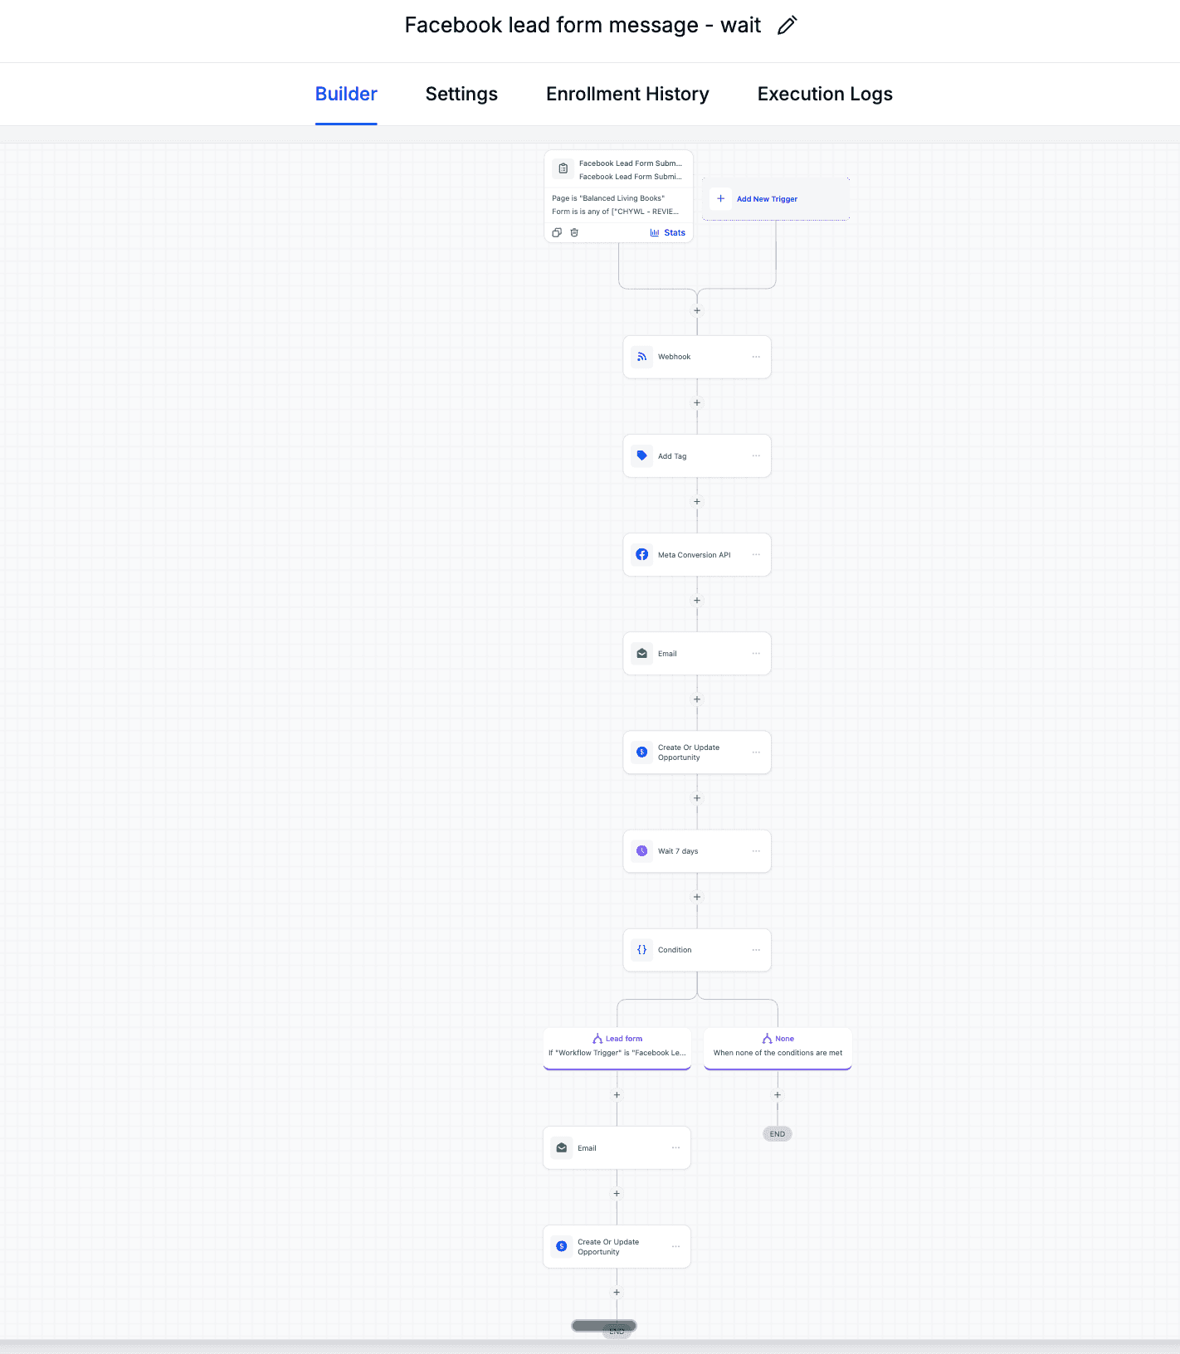The width and height of the screenshot is (1180, 1354).
Task: Select the lower Create Or Update Opportunity icon
Action: (x=562, y=1246)
